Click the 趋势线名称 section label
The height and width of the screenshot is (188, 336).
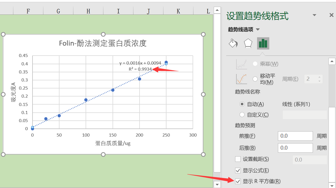pyautogui.click(x=248, y=92)
